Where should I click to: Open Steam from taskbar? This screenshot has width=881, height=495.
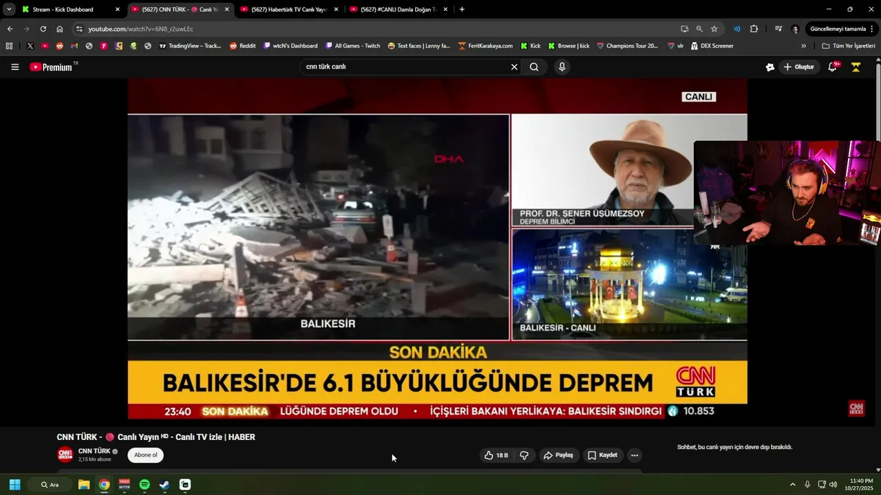pyautogui.click(x=164, y=485)
